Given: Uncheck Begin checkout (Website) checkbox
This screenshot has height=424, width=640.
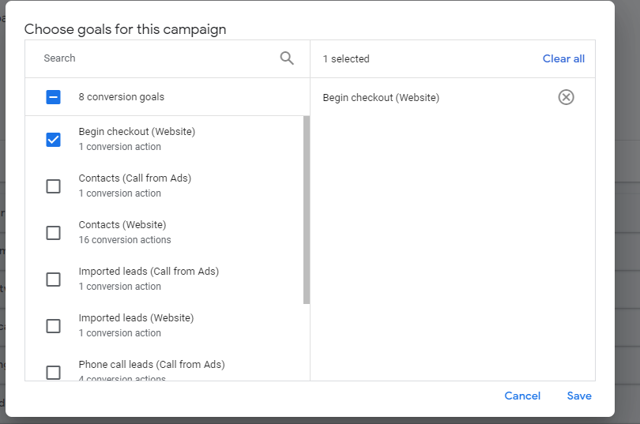Looking at the screenshot, I should pos(54,140).
